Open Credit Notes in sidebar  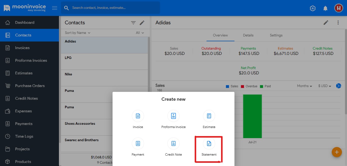click(x=29, y=98)
